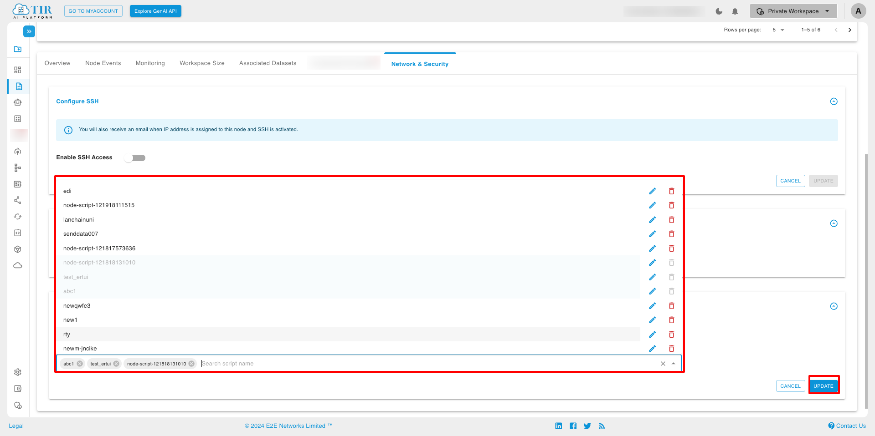Image resolution: width=875 pixels, height=436 pixels.
Task: Remove abc1 chip from selection
Action: point(80,364)
